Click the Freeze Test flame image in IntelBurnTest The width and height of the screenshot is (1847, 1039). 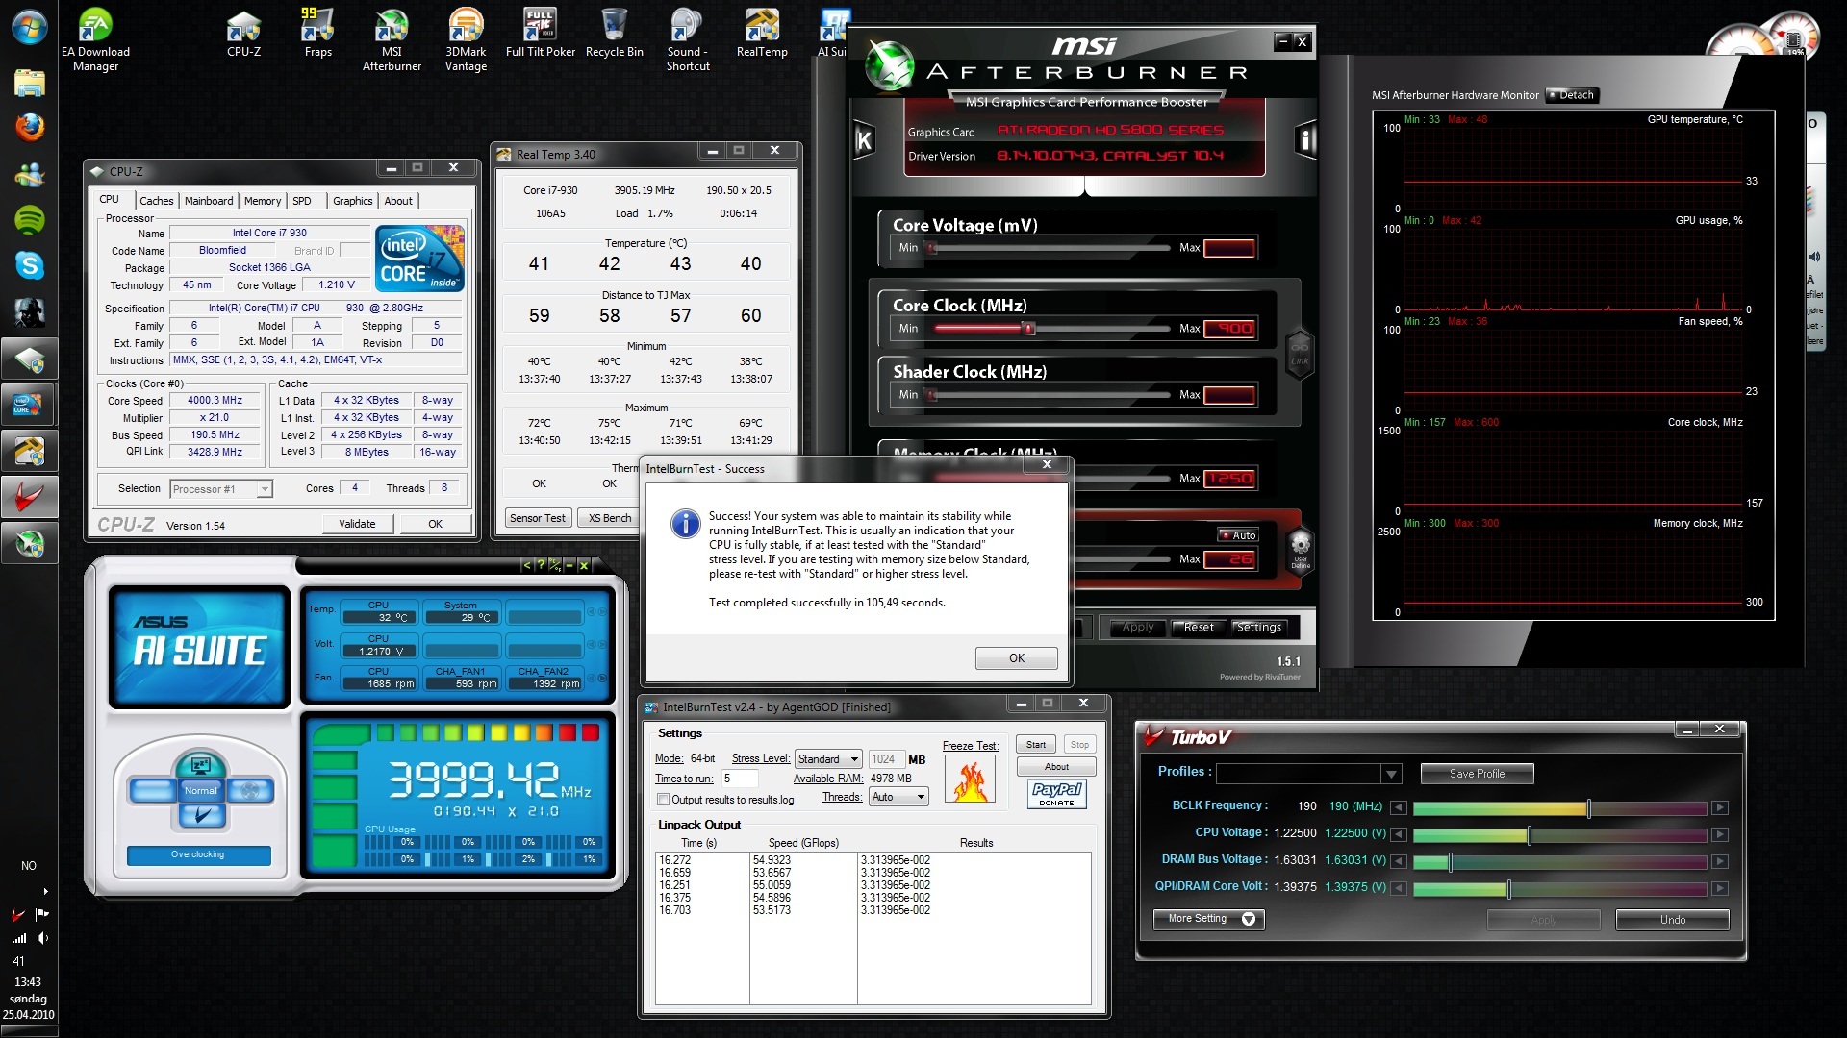970,780
